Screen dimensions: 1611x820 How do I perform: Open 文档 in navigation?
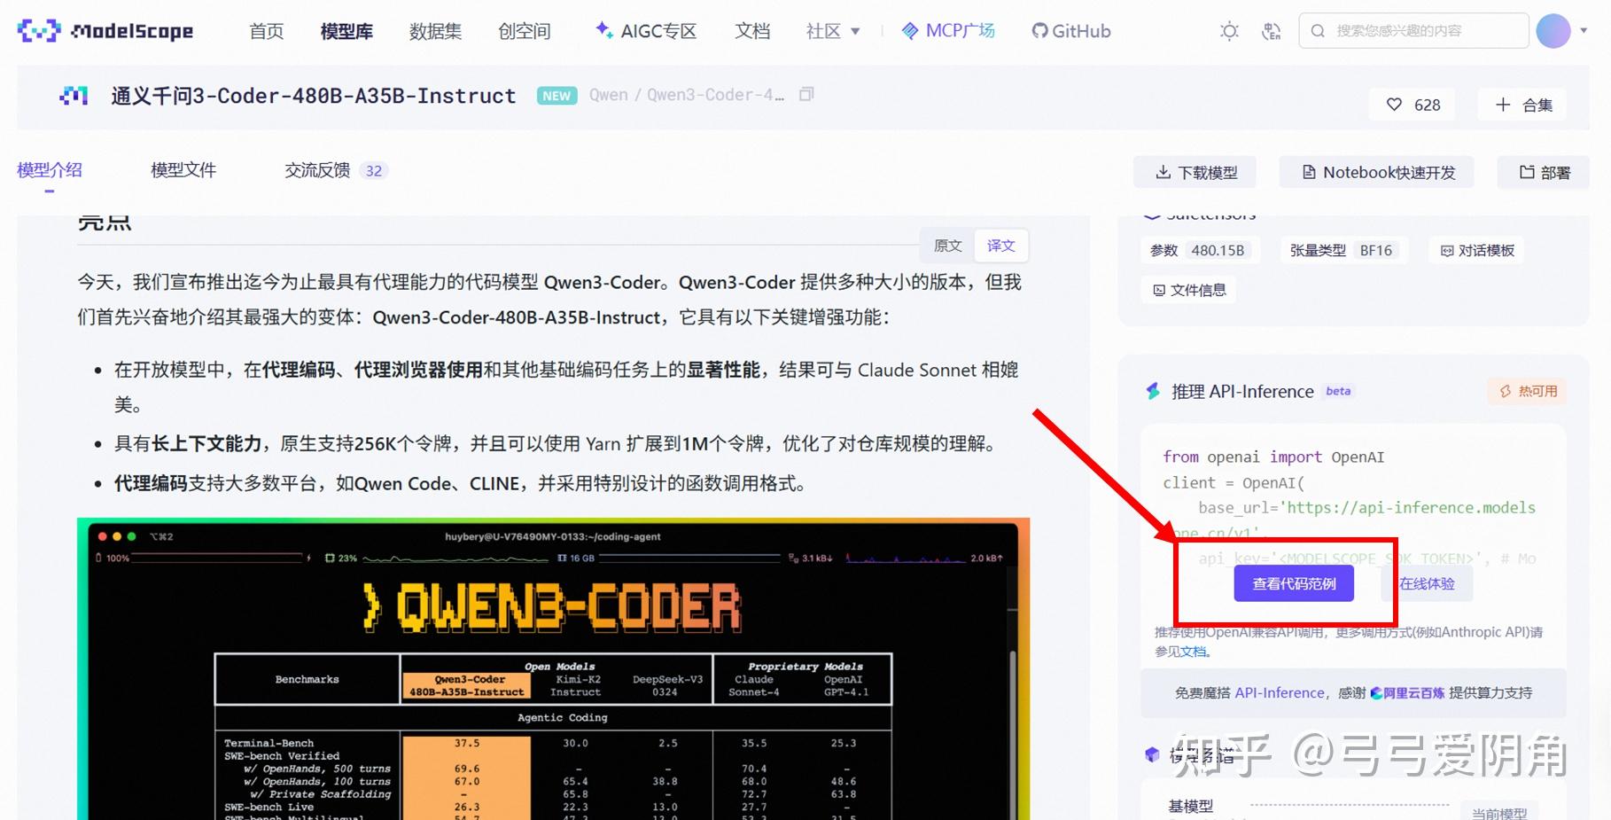(x=752, y=31)
